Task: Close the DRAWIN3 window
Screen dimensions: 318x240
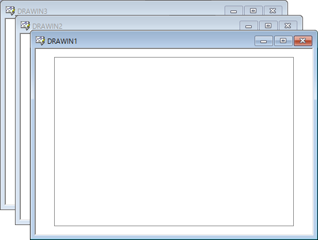Action: pos(272,10)
